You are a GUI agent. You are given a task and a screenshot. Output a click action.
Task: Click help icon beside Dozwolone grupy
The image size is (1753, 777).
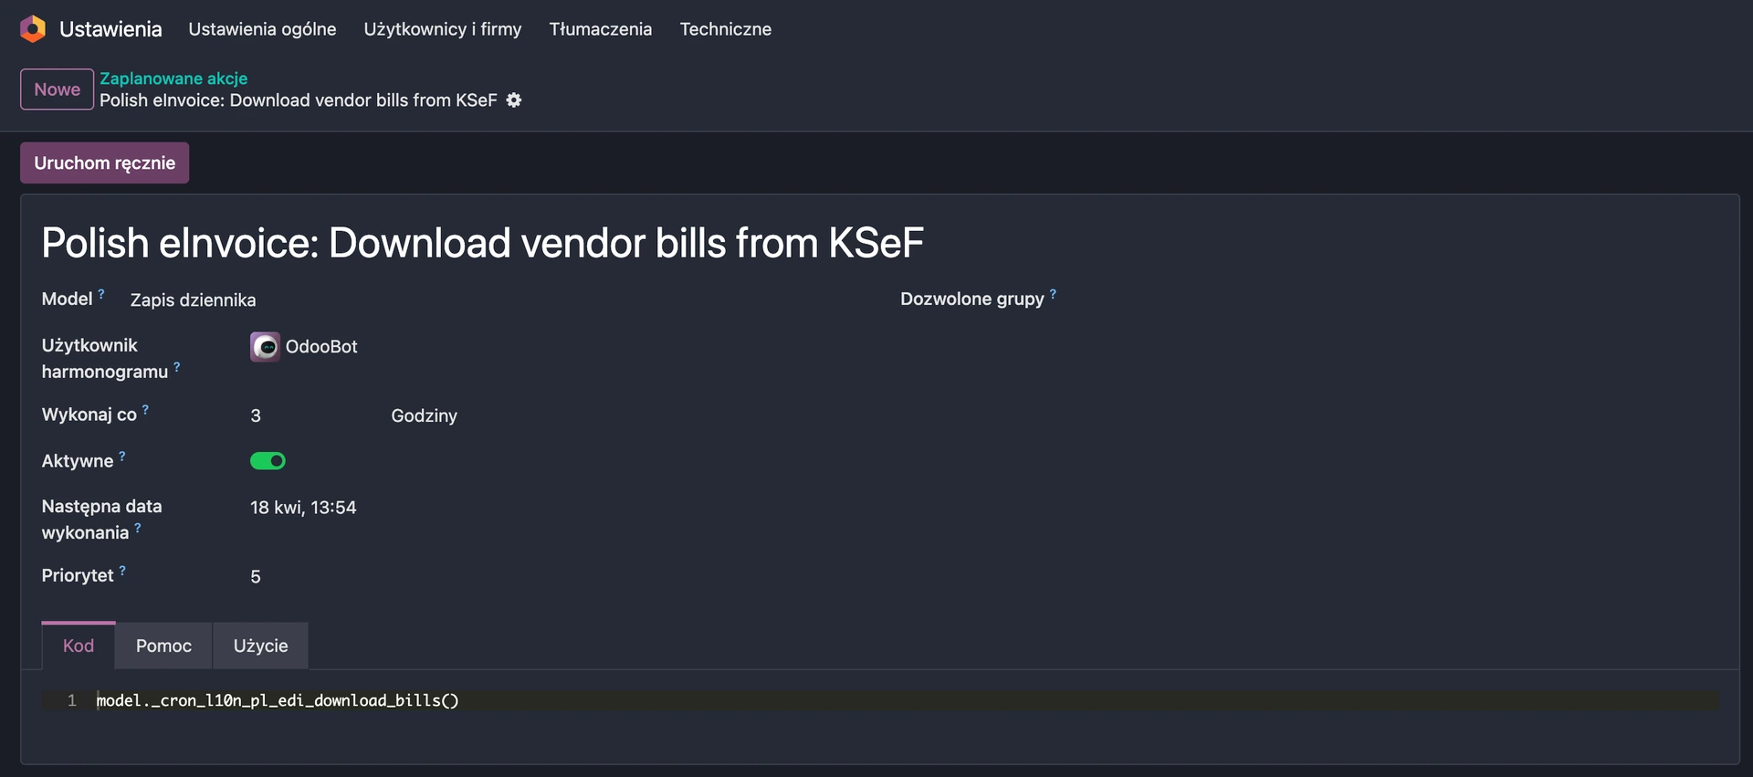[1053, 294]
